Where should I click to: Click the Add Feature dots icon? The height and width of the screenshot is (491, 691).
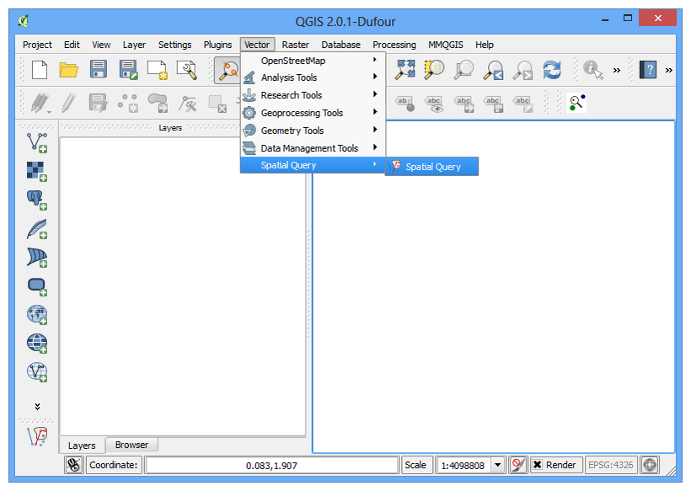(128, 104)
